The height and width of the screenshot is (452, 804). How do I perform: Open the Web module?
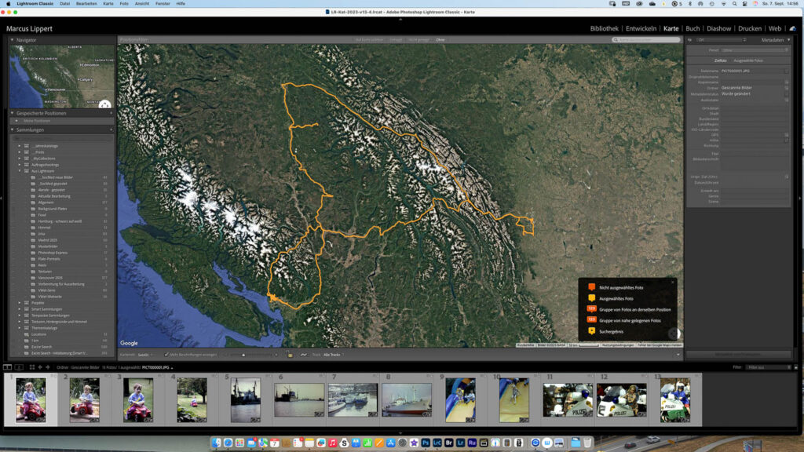pos(775,29)
